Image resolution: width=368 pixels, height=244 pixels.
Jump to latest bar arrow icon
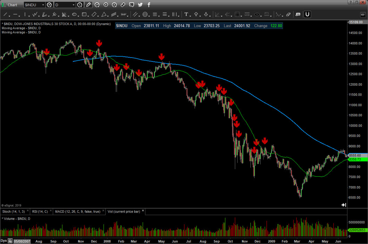[x=344, y=205]
